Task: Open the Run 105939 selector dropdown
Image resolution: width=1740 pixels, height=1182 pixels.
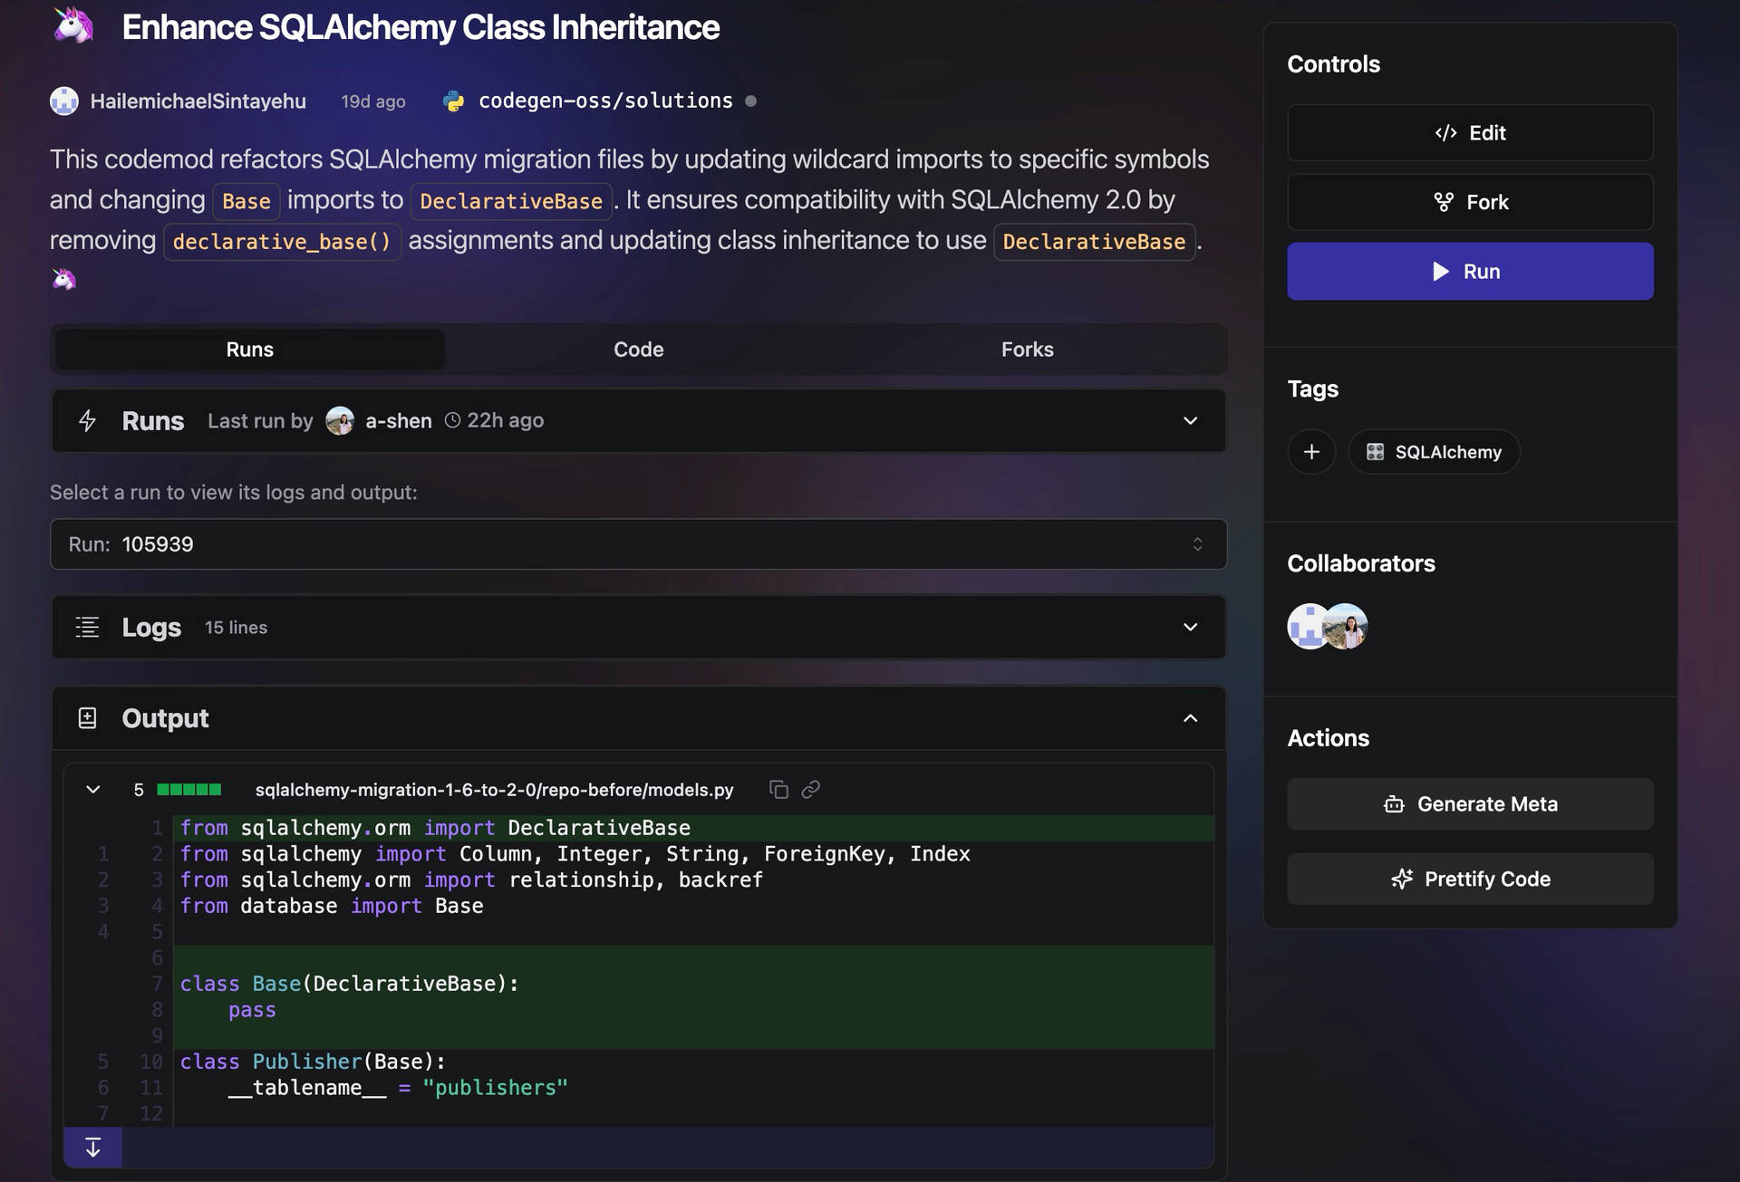Action: tap(638, 544)
